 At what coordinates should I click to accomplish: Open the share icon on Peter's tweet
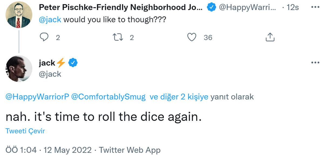(x=269, y=37)
